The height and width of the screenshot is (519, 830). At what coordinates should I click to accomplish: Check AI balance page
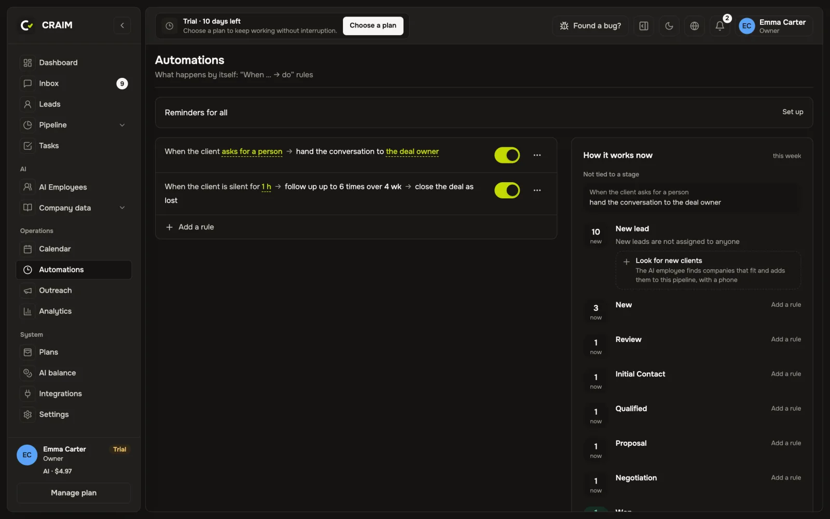(x=74, y=373)
